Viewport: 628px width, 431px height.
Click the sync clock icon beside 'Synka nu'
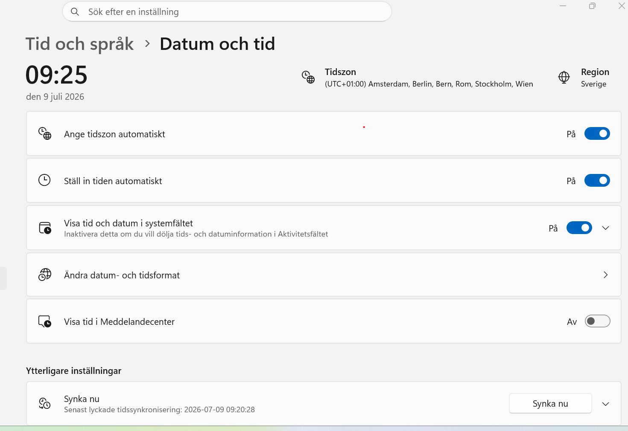click(45, 403)
